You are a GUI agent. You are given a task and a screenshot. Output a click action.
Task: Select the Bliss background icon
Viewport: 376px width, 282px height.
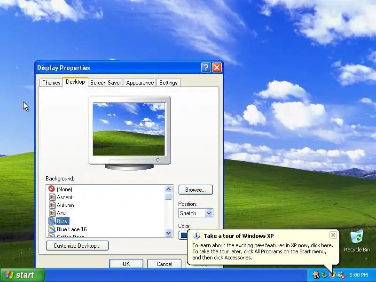(x=52, y=221)
